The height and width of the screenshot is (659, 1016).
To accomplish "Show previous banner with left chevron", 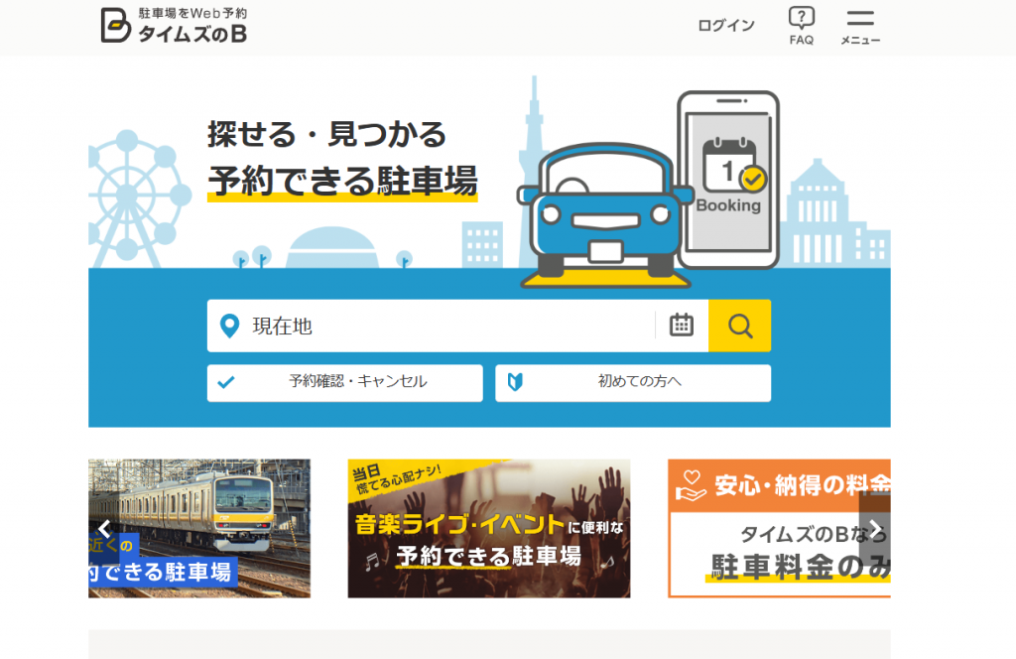I will (x=105, y=529).
